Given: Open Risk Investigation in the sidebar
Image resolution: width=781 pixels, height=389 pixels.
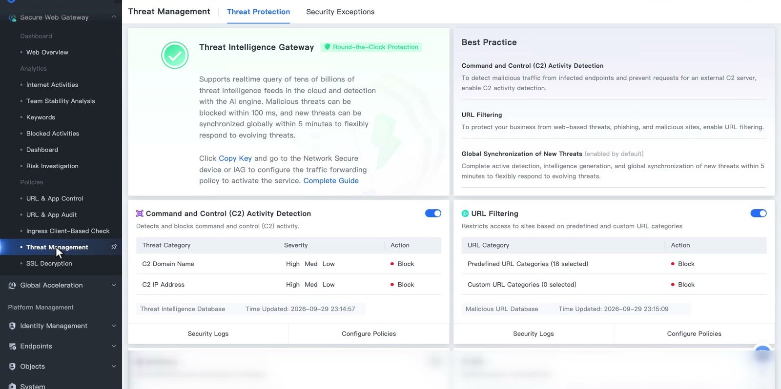Looking at the screenshot, I should (x=52, y=166).
